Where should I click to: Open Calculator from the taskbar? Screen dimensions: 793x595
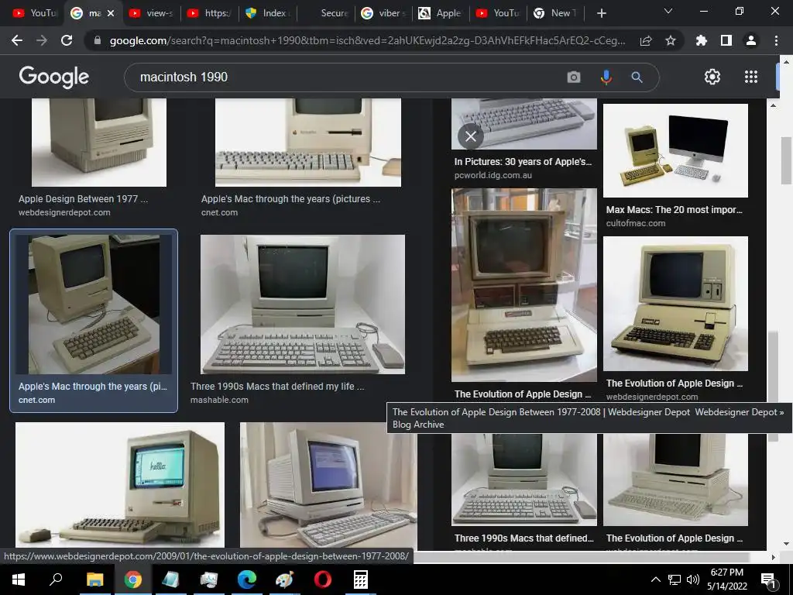[x=361, y=580]
